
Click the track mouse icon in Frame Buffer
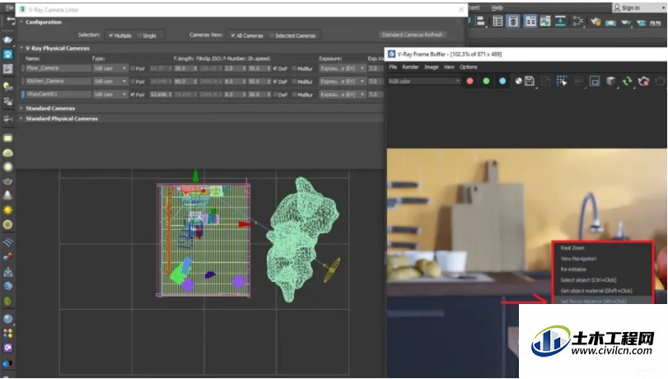[562, 81]
